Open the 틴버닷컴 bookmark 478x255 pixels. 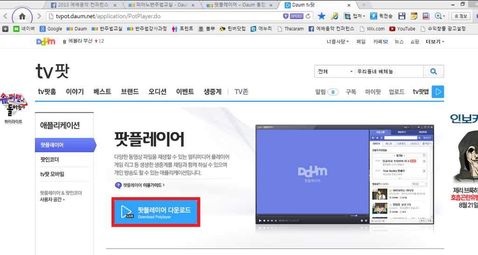pos(232,28)
